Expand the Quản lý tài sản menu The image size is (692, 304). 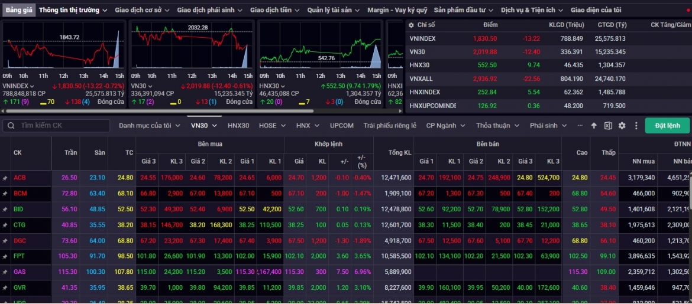click(x=333, y=9)
